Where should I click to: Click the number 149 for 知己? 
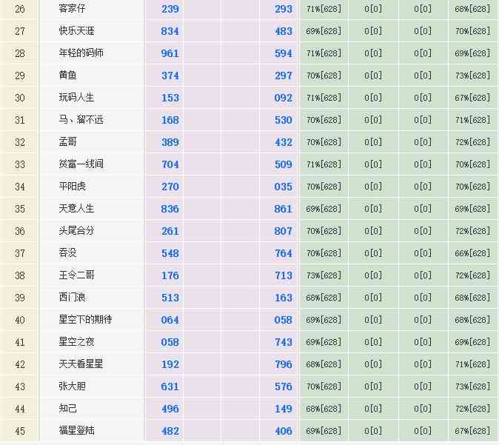tap(283, 409)
